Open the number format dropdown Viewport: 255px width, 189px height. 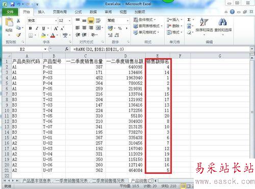click(x=127, y=21)
